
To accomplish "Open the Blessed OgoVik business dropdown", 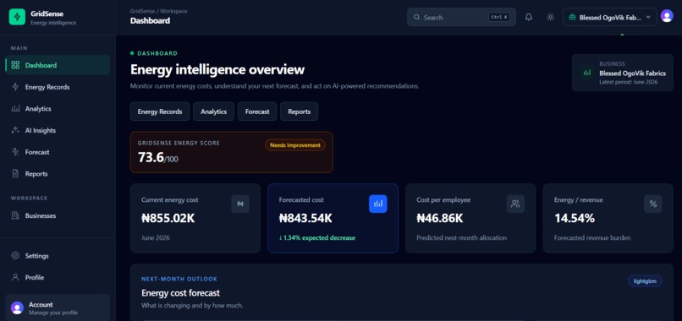I will [x=610, y=18].
